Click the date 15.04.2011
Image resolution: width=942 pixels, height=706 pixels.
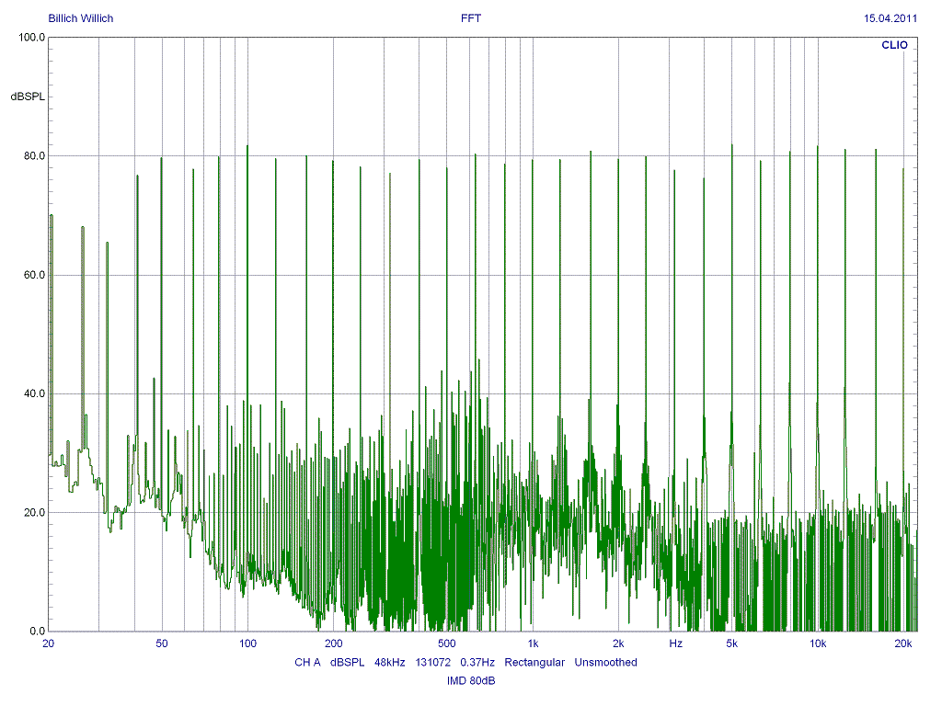pos(890,18)
